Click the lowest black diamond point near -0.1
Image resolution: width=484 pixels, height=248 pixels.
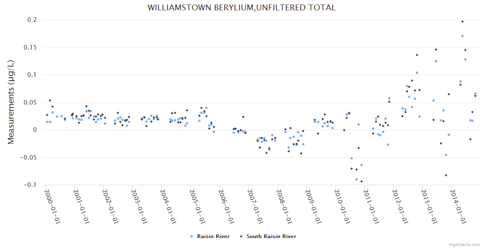(x=361, y=181)
